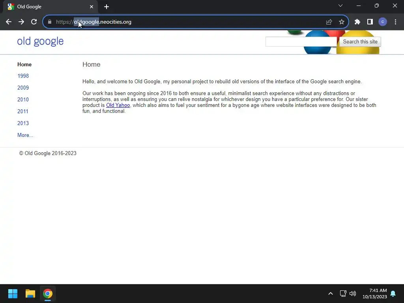
Task: Focus the site search text box
Action: pos(301,42)
